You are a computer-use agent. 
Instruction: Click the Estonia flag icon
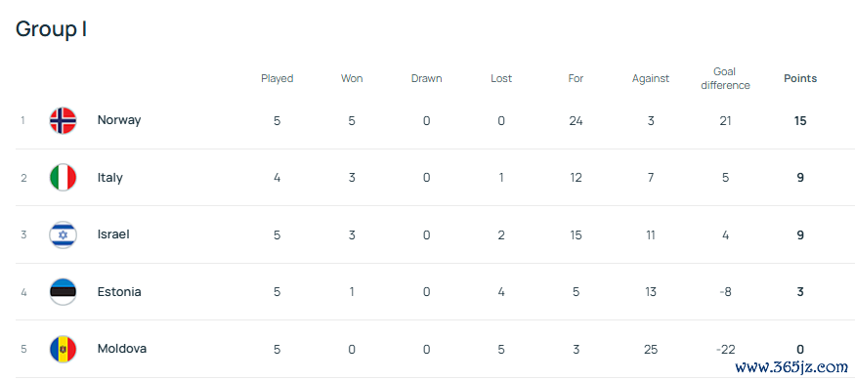63,292
